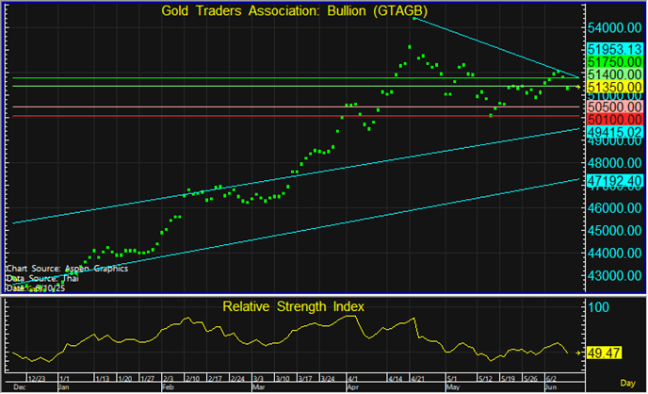Click the cyan 47192.40 trendline label
This screenshot has width=648, height=394.
pyautogui.click(x=613, y=180)
